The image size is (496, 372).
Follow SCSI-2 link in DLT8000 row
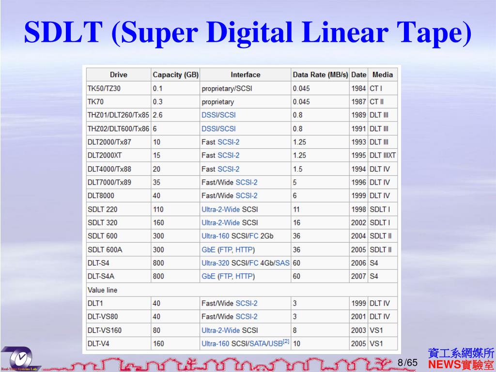tap(247, 196)
